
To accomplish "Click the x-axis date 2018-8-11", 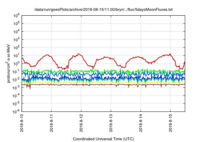I will click(52, 123).
